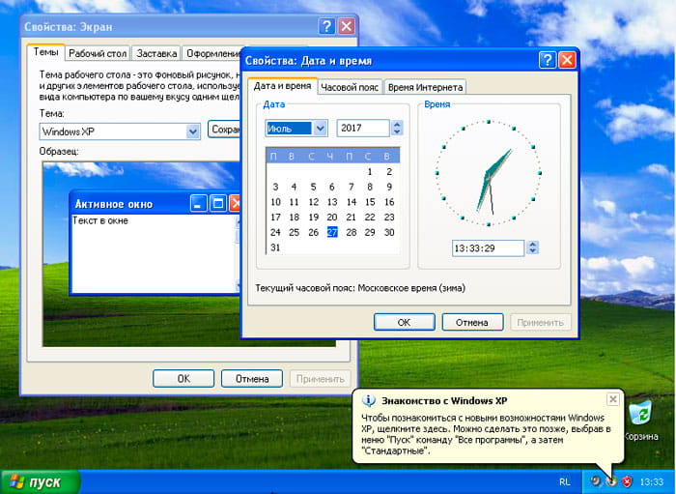Click the help button in Display Properties window
Screen dimensions: 676x494
click(x=326, y=26)
